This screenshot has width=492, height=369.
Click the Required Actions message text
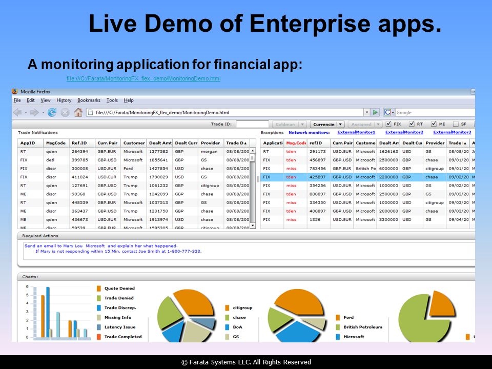click(113, 249)
